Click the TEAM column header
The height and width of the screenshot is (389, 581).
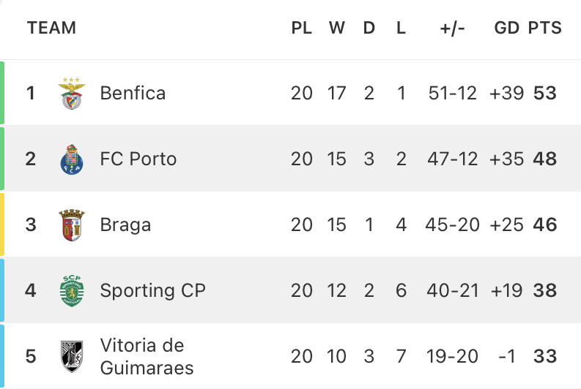[x=51, y=28]
